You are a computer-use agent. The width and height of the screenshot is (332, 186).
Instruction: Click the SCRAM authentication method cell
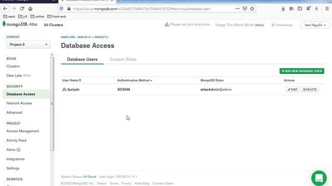point(123,89)
